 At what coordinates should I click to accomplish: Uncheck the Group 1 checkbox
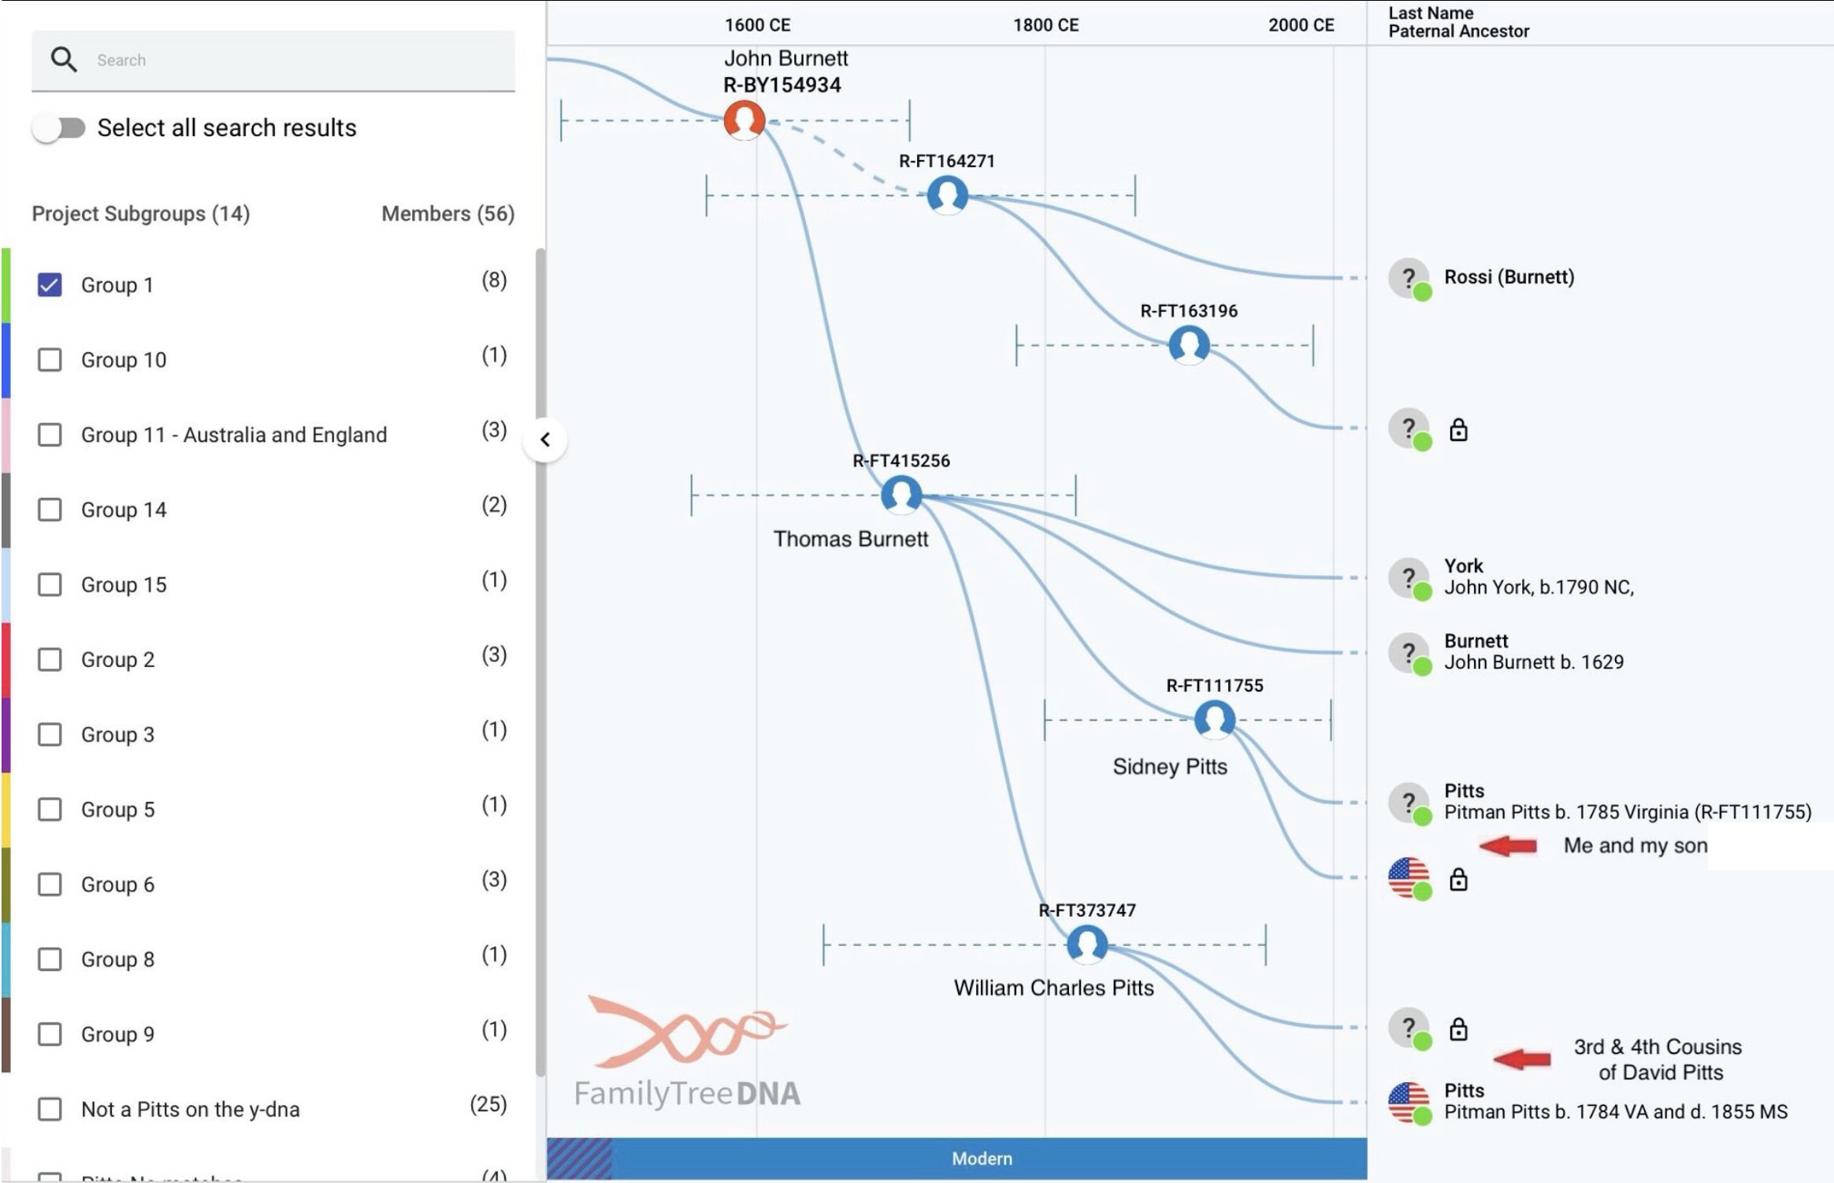pyautogui.click(x=50, y=285)
